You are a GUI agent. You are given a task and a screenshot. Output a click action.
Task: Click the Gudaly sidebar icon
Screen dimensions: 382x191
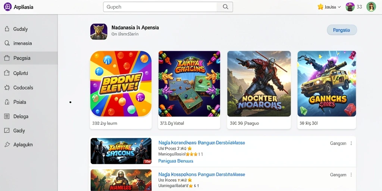7,29
